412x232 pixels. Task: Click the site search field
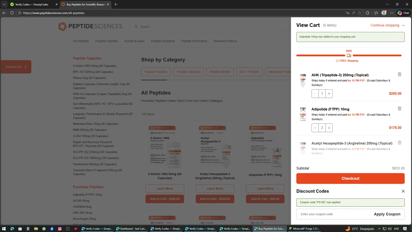210,27
